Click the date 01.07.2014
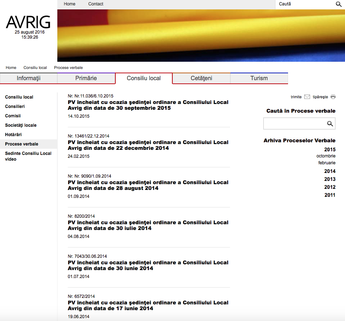Image resolution: width=345 pixels, height=321 pixels. coord(79,277)
